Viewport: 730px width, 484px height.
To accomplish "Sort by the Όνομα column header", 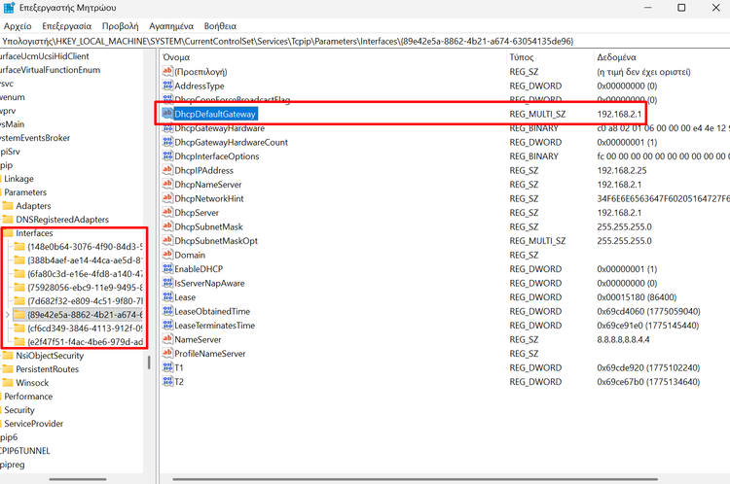I will point(176,57).
